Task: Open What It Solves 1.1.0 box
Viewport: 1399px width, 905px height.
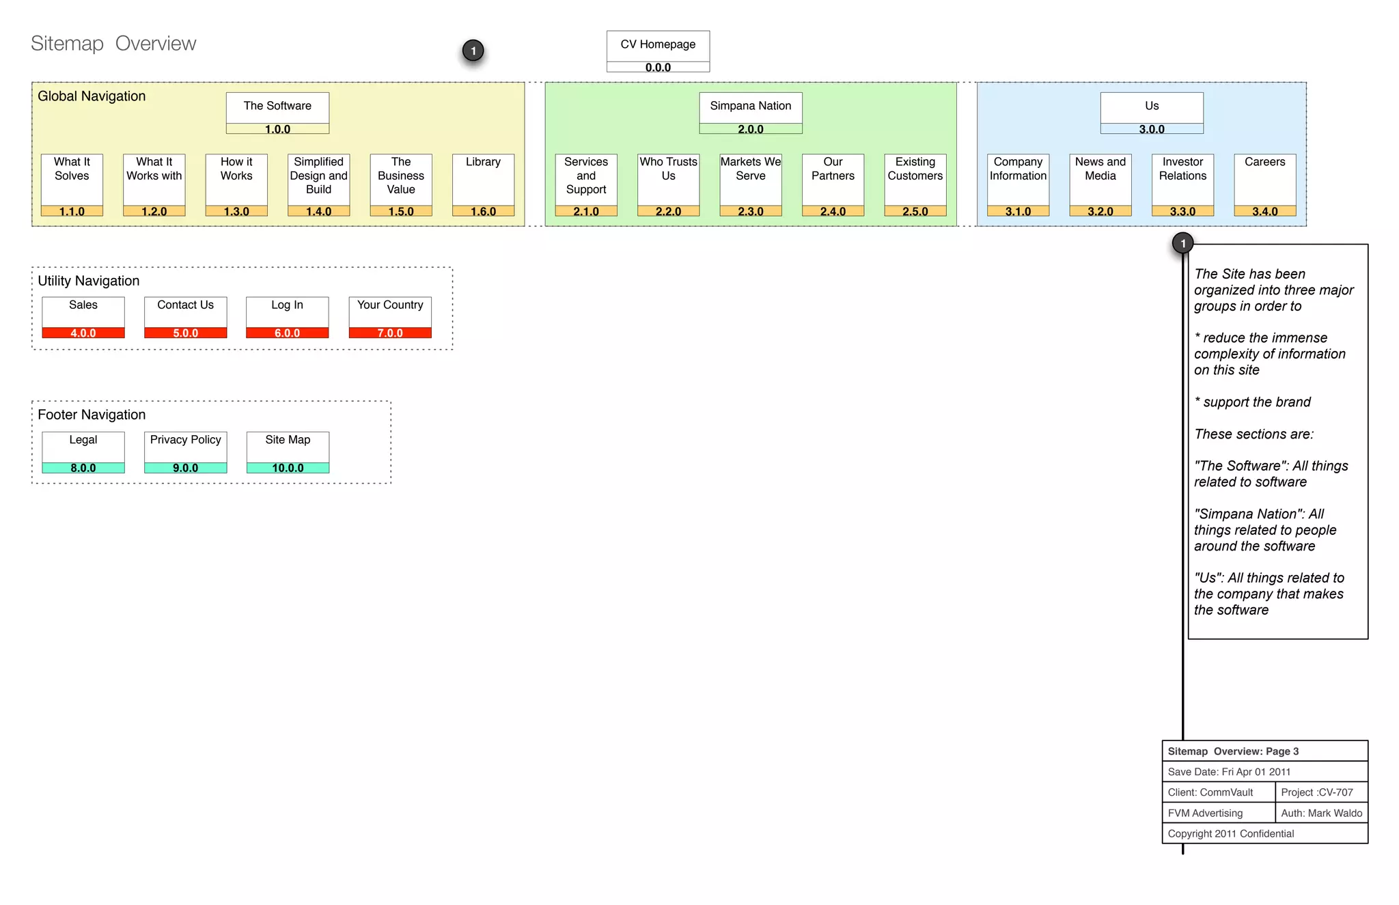Action: 72,185
